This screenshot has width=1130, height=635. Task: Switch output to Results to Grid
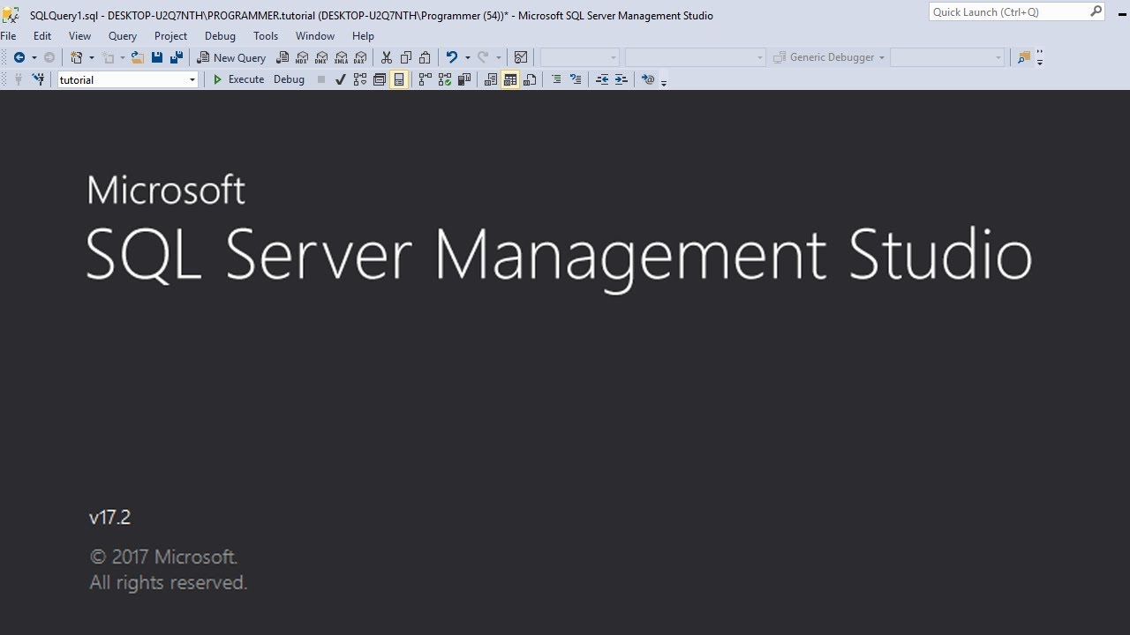click(x=510, y=79)
